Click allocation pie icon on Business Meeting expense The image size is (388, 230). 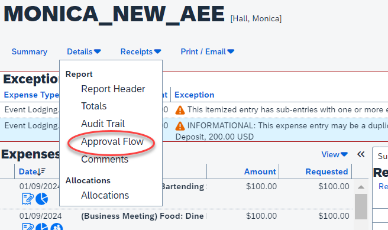click(41, 227)
